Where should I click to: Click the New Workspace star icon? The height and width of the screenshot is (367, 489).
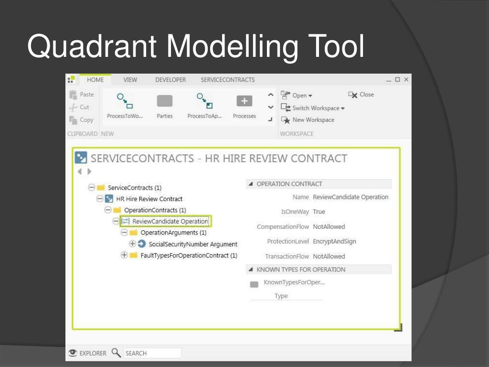point(286,120)
